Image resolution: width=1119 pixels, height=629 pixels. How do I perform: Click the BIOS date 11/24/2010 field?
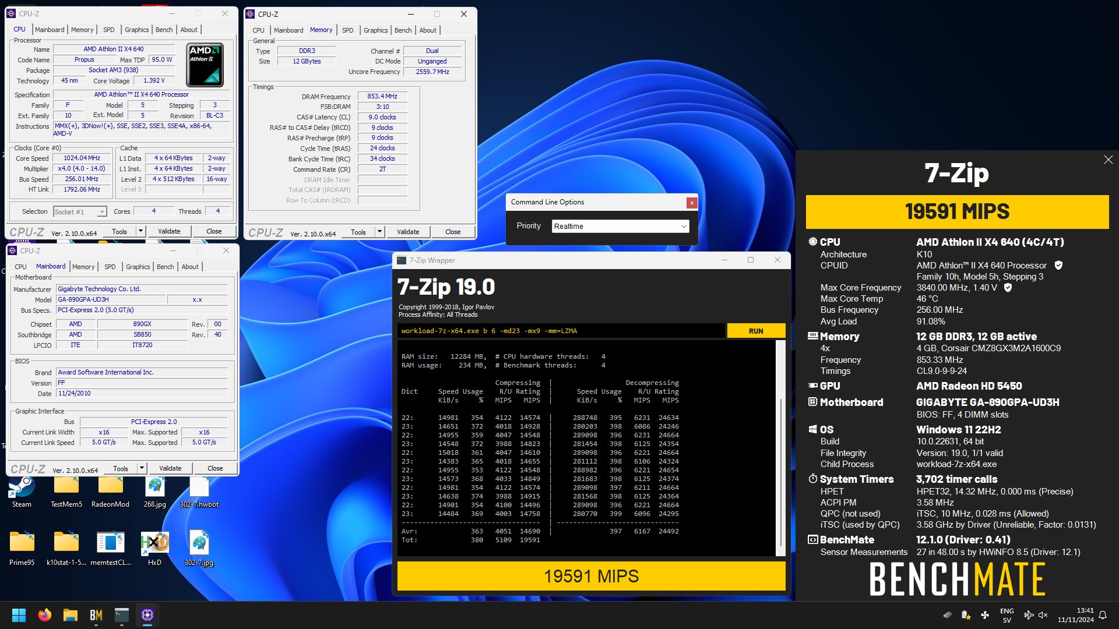[x=142, y=394]
